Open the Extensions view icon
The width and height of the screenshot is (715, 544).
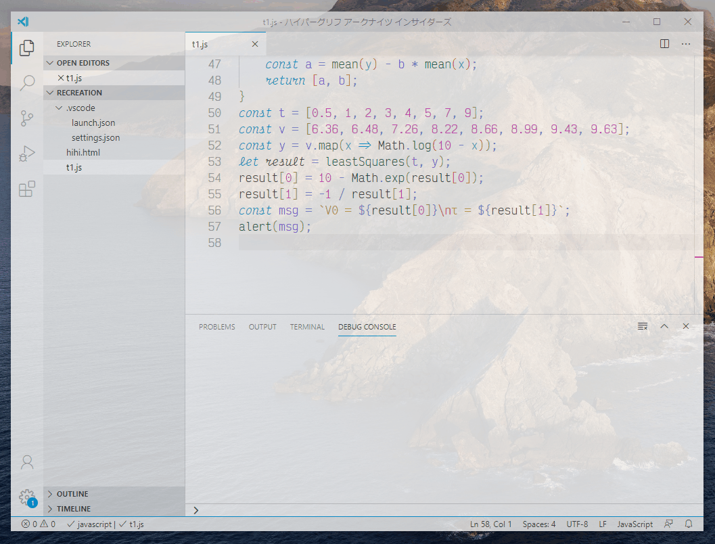tap(27, 188)
